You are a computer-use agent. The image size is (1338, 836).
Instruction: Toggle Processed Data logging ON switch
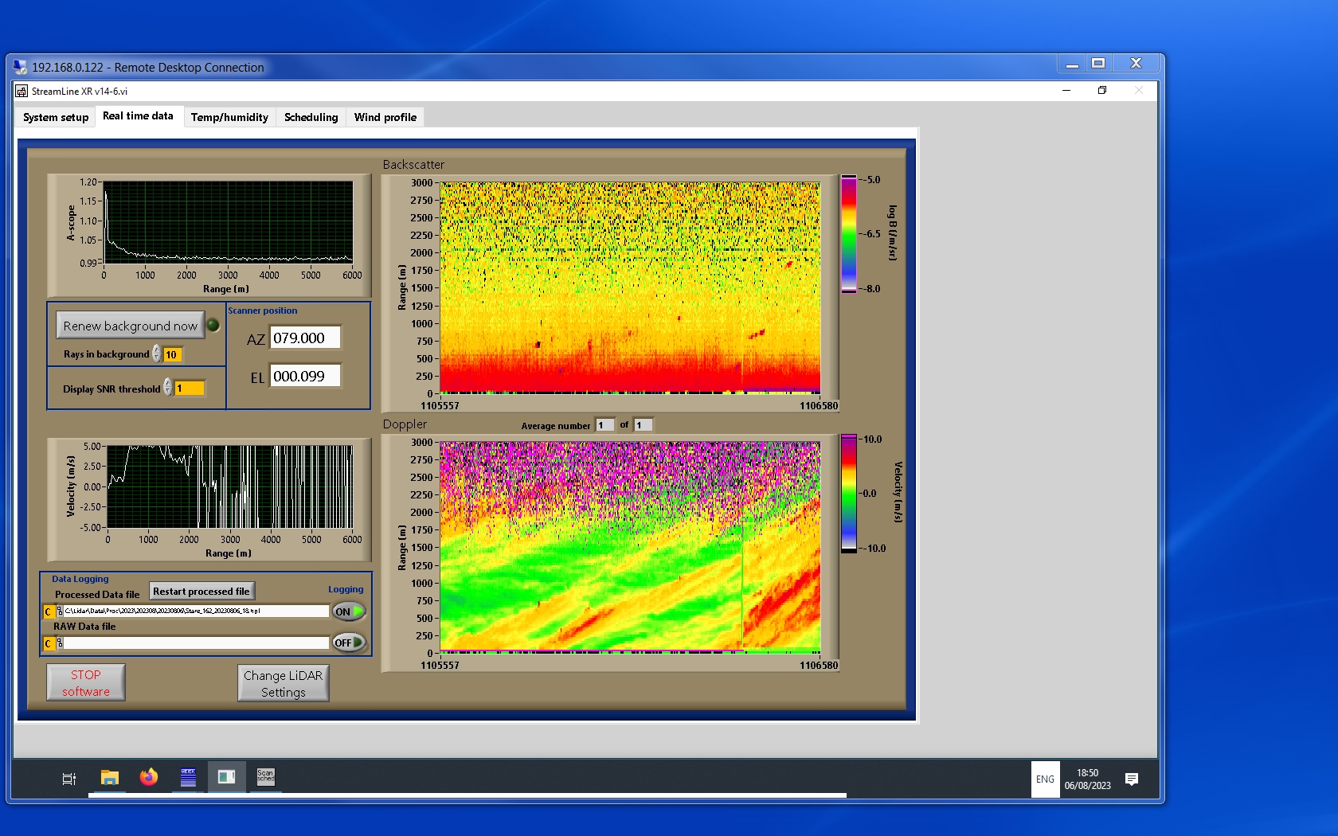[349, 611]
